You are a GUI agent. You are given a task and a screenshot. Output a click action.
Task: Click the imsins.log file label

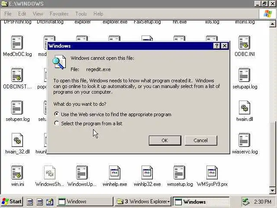pos(245,22)
